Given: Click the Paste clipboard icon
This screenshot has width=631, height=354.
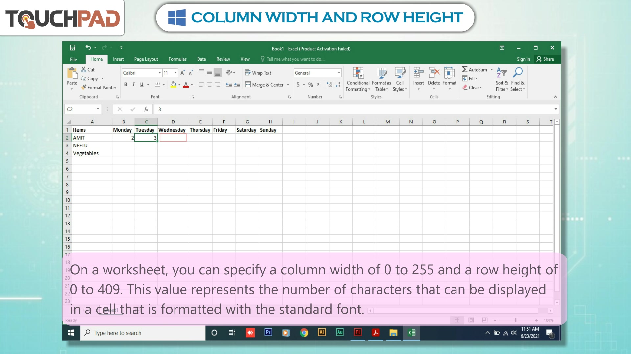Looking at the screenshot, I should (x=72, y=73).
